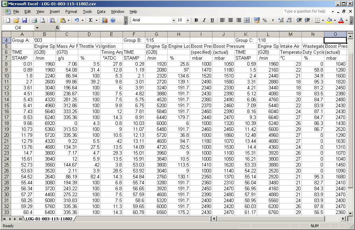Select the LOG-01-003-115-11802 sheet tab

49,219
